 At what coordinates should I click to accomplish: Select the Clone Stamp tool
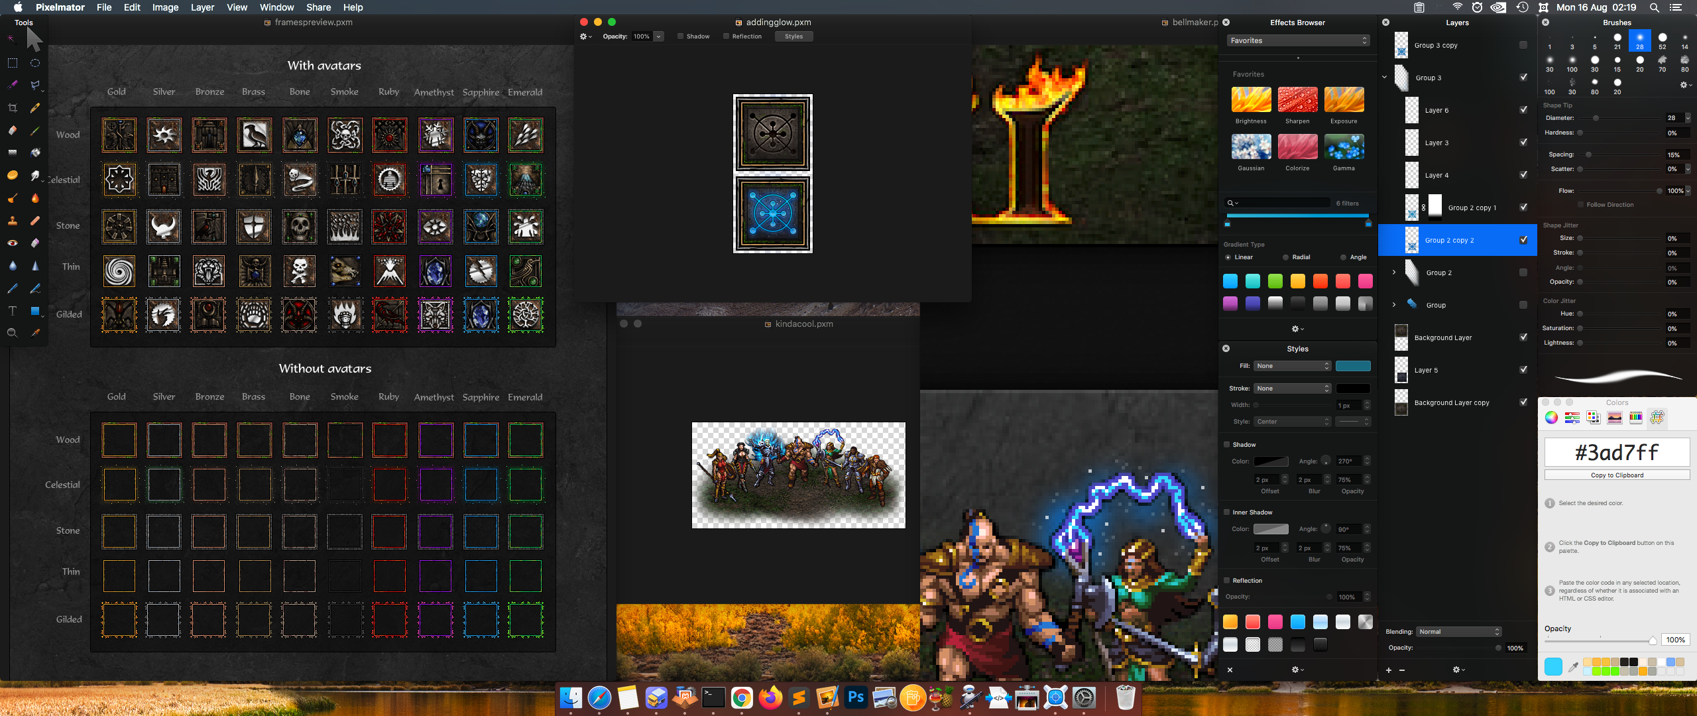[12, 221]
